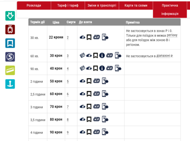Screen dimensions: 190x141
Task: Click the tram vehicle icon in 2 години row
Action: (89, 81)
